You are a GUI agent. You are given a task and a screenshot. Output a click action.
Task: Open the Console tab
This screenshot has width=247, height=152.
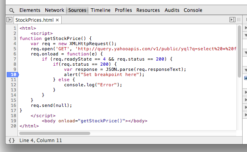[193, 10]
